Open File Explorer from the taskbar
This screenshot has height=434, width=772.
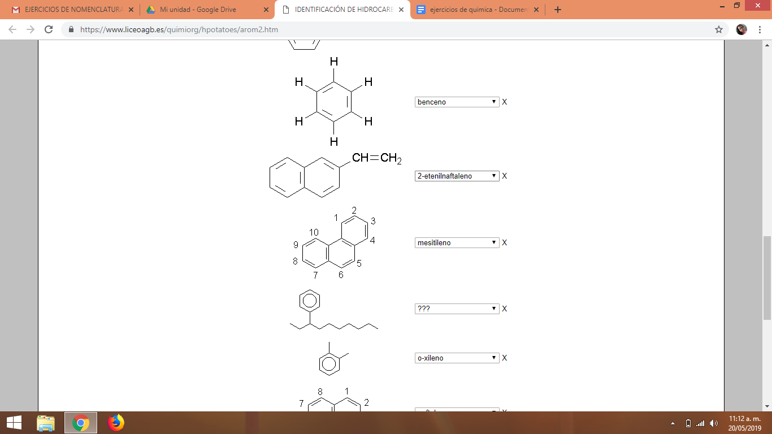click(x=46, y=423)
